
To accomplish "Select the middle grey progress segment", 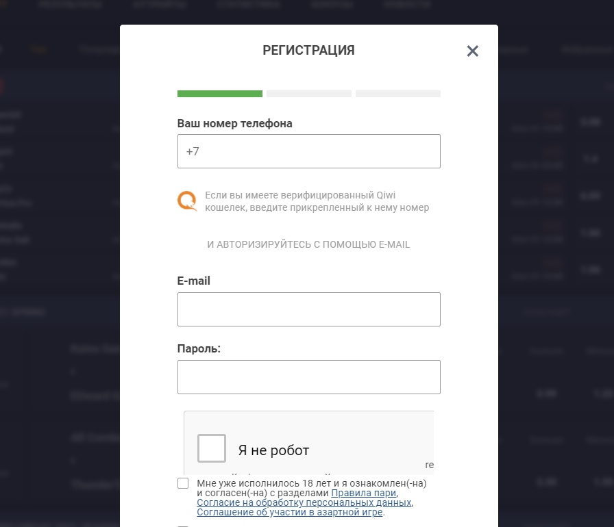I will [309, 94].
